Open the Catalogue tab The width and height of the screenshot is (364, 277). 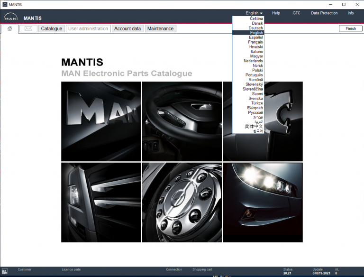[x=52, y=28]
